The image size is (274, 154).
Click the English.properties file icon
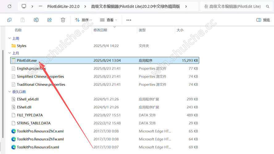coord(14,69)
